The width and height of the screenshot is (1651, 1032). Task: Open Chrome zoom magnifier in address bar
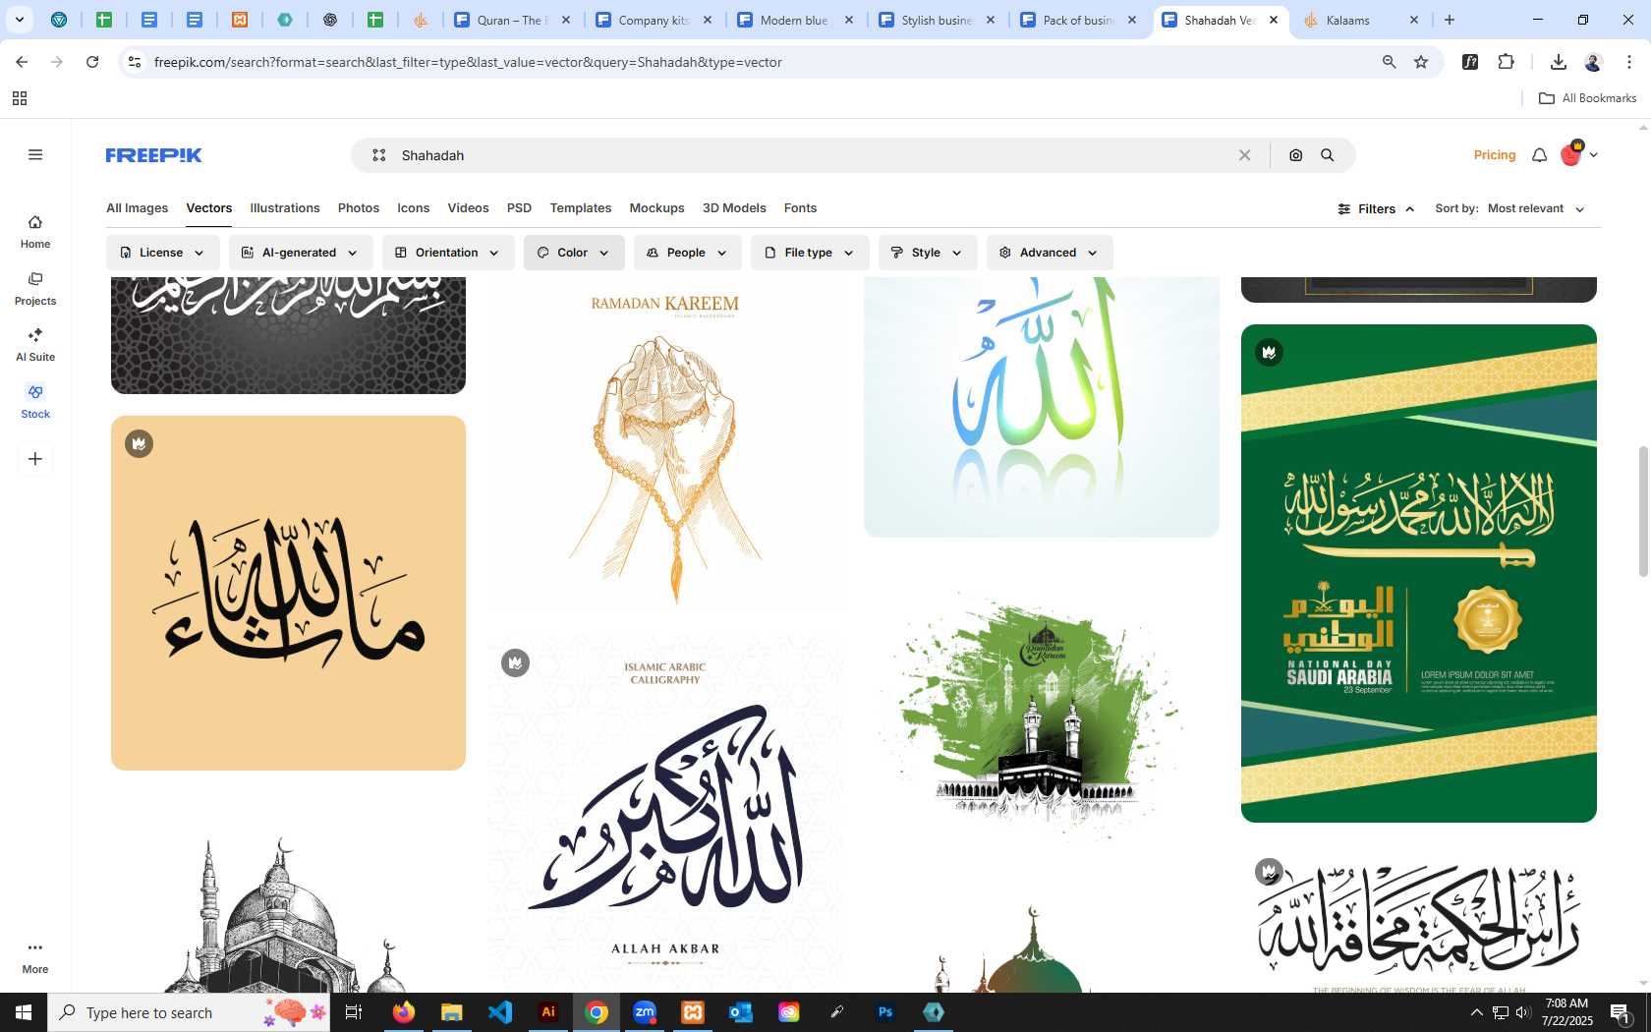coord(1389,62)
